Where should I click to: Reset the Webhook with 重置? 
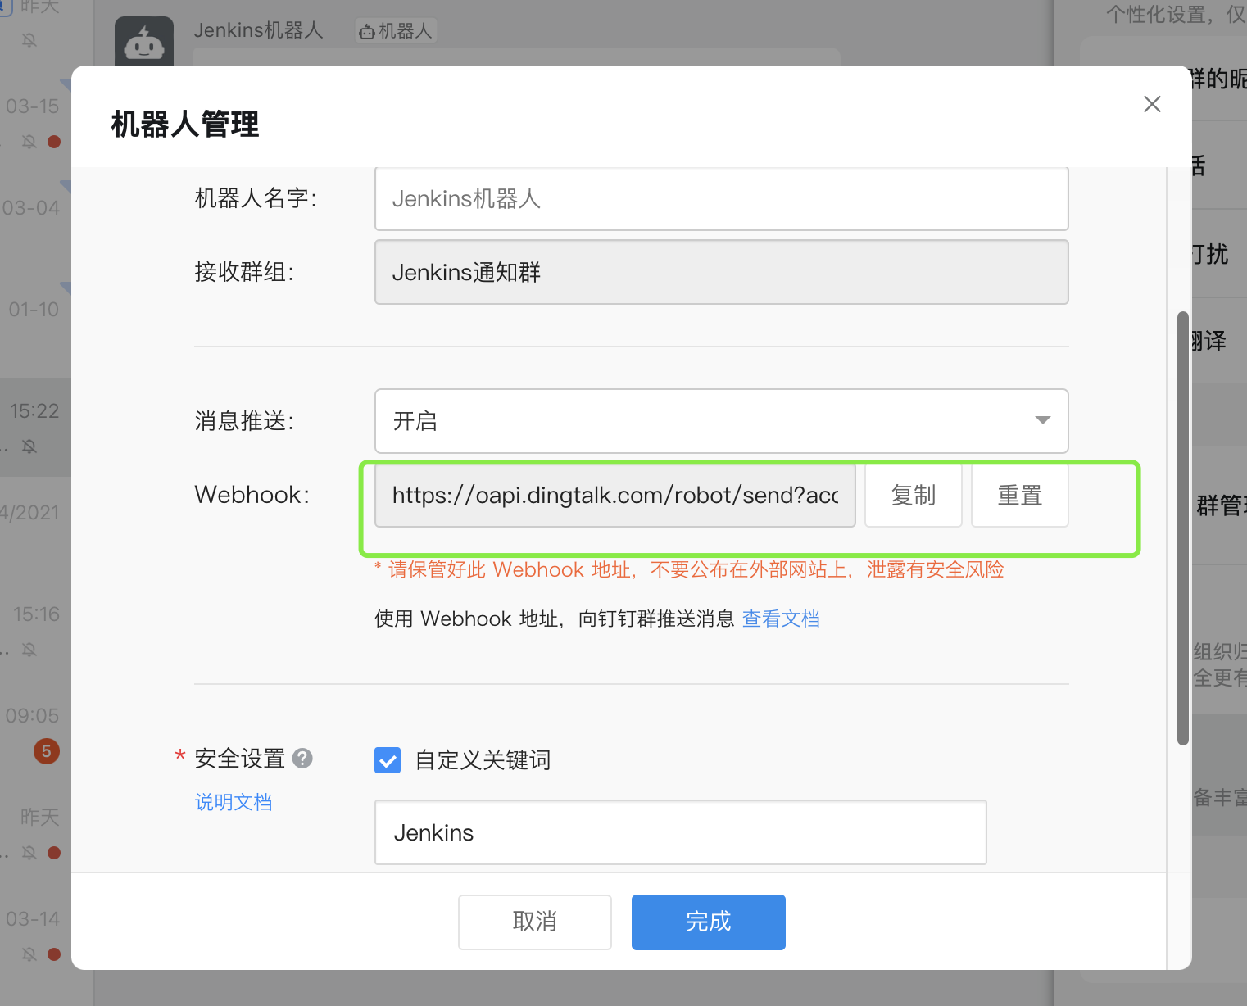pyautogui.click(x=1020, y=496)
